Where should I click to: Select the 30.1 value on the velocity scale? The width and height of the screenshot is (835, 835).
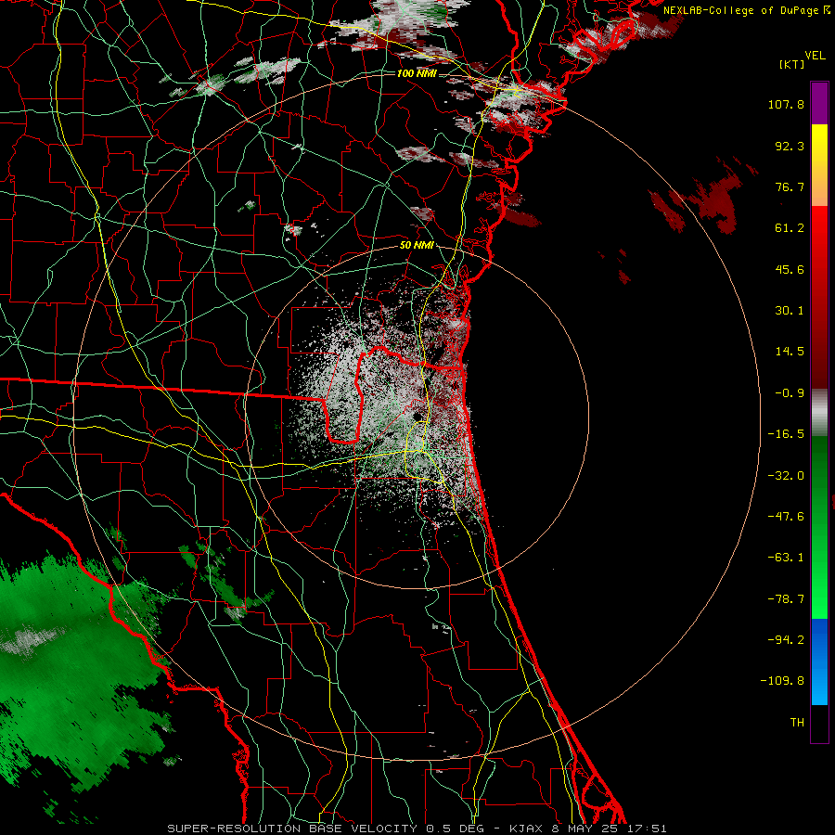790,311
